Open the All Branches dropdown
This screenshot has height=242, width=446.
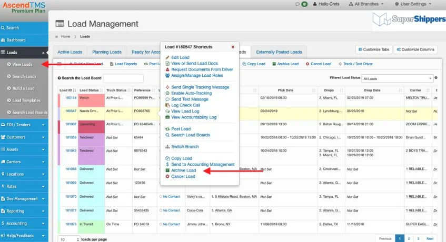pos(366,4)
